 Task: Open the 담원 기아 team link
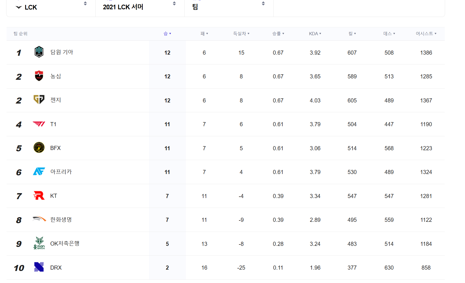(62, 52)
